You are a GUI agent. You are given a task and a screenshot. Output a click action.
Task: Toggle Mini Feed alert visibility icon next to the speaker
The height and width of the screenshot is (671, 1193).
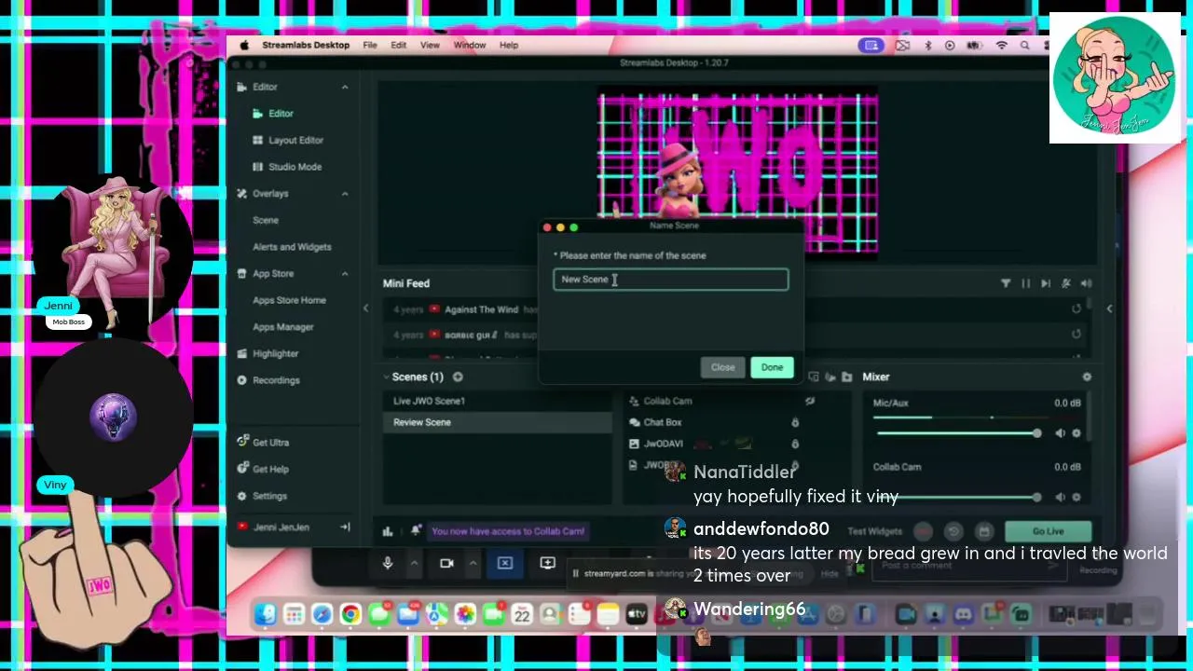tap(1066, 283)
